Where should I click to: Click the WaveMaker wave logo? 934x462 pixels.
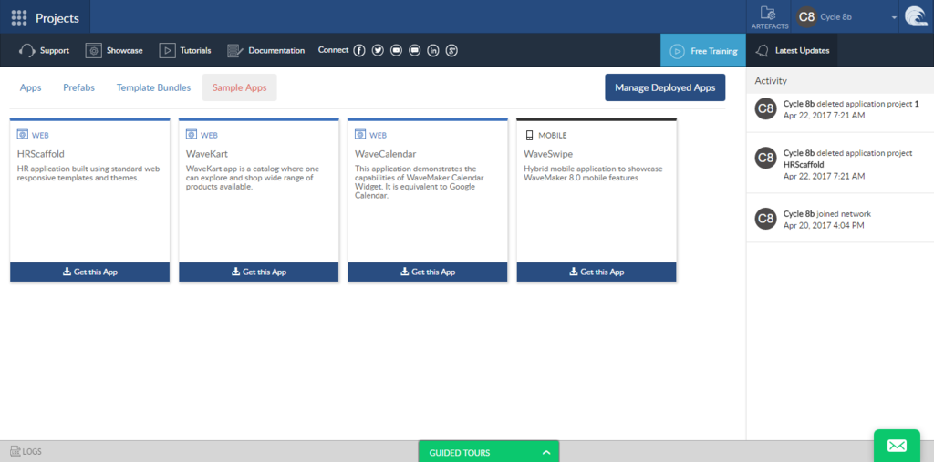[x=916, y=16]
